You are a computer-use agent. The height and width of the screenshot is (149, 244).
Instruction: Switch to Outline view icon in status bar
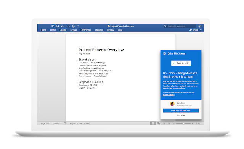tap(164, 123)
